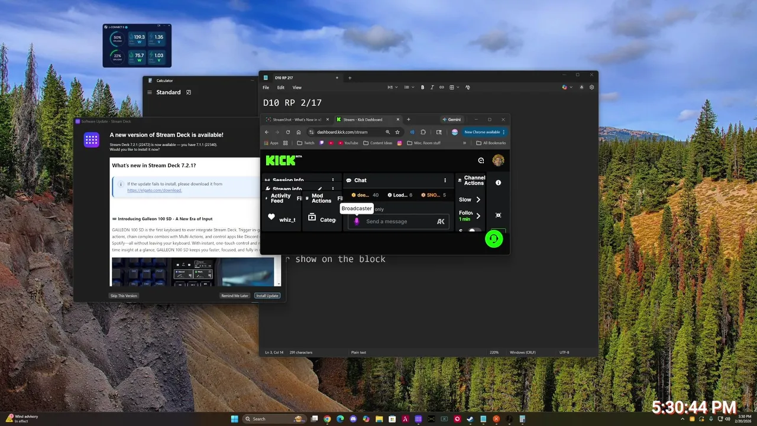This screenshot has height=426, width=757.
Task: Open the Calculator hamburger navigation menu
Action: (x=150, y=92)
